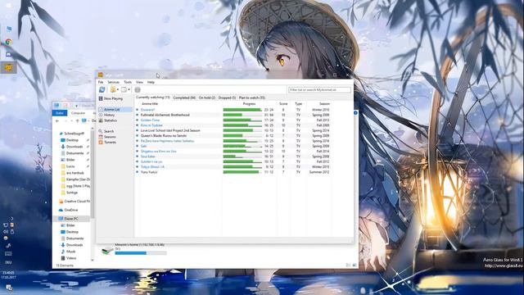524x295 pixels.
Task: Show hidden system tray icons chevron
Action: coord(11,219)
